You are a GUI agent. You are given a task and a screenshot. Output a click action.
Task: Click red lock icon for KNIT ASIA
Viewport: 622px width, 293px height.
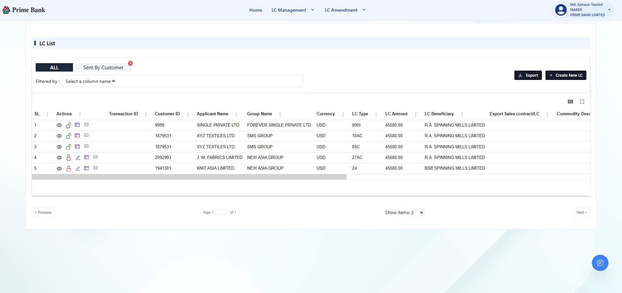click(68, 168)
